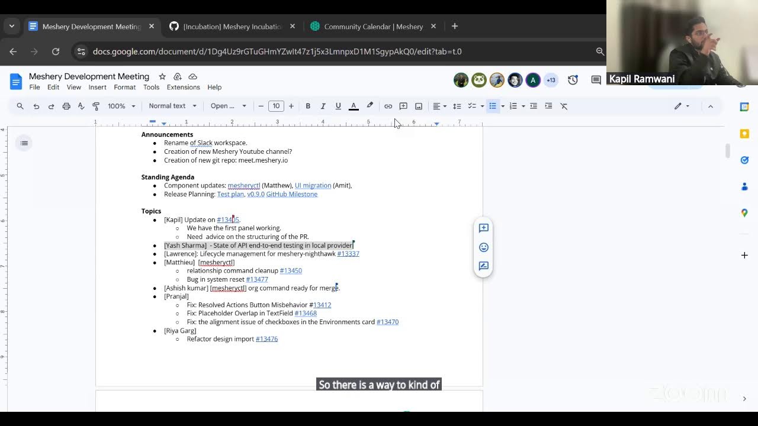758x426 pixels.
Task: Print the document
Action: (66, 106)
